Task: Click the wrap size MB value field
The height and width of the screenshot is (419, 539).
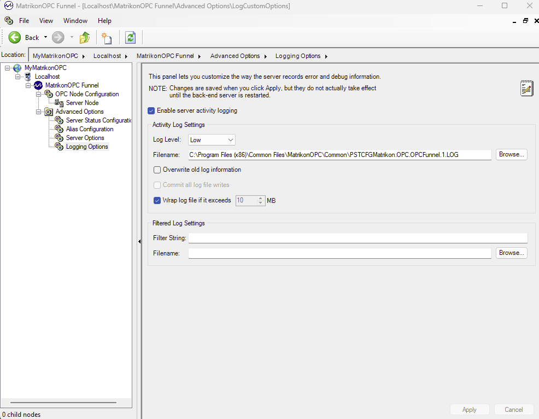Action: coord(246,201)
